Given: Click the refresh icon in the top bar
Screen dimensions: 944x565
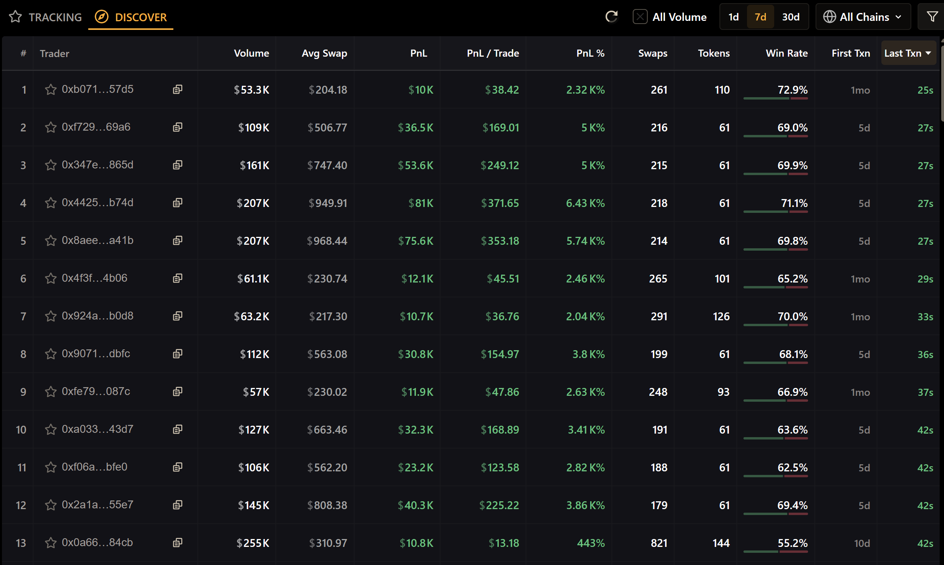Looking at the screenshot, I should tap(611, 17).
